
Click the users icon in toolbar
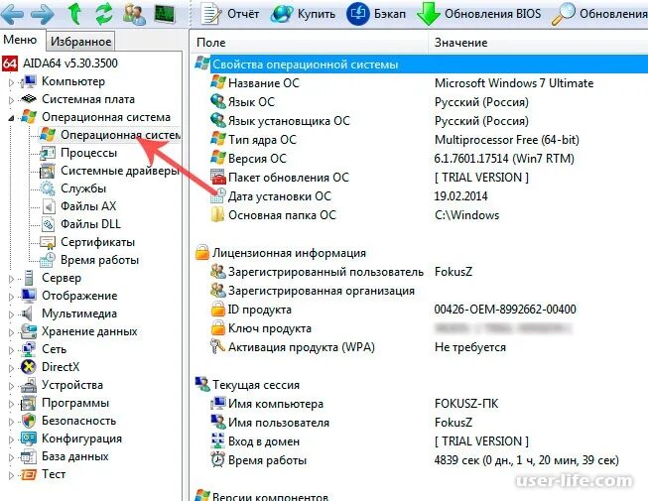[134, 13]
